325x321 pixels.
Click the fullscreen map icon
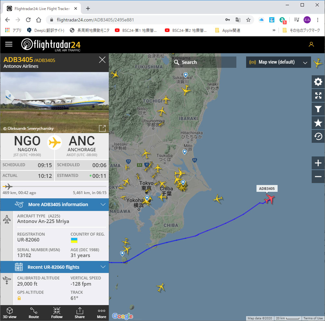[x=318, y=95]
